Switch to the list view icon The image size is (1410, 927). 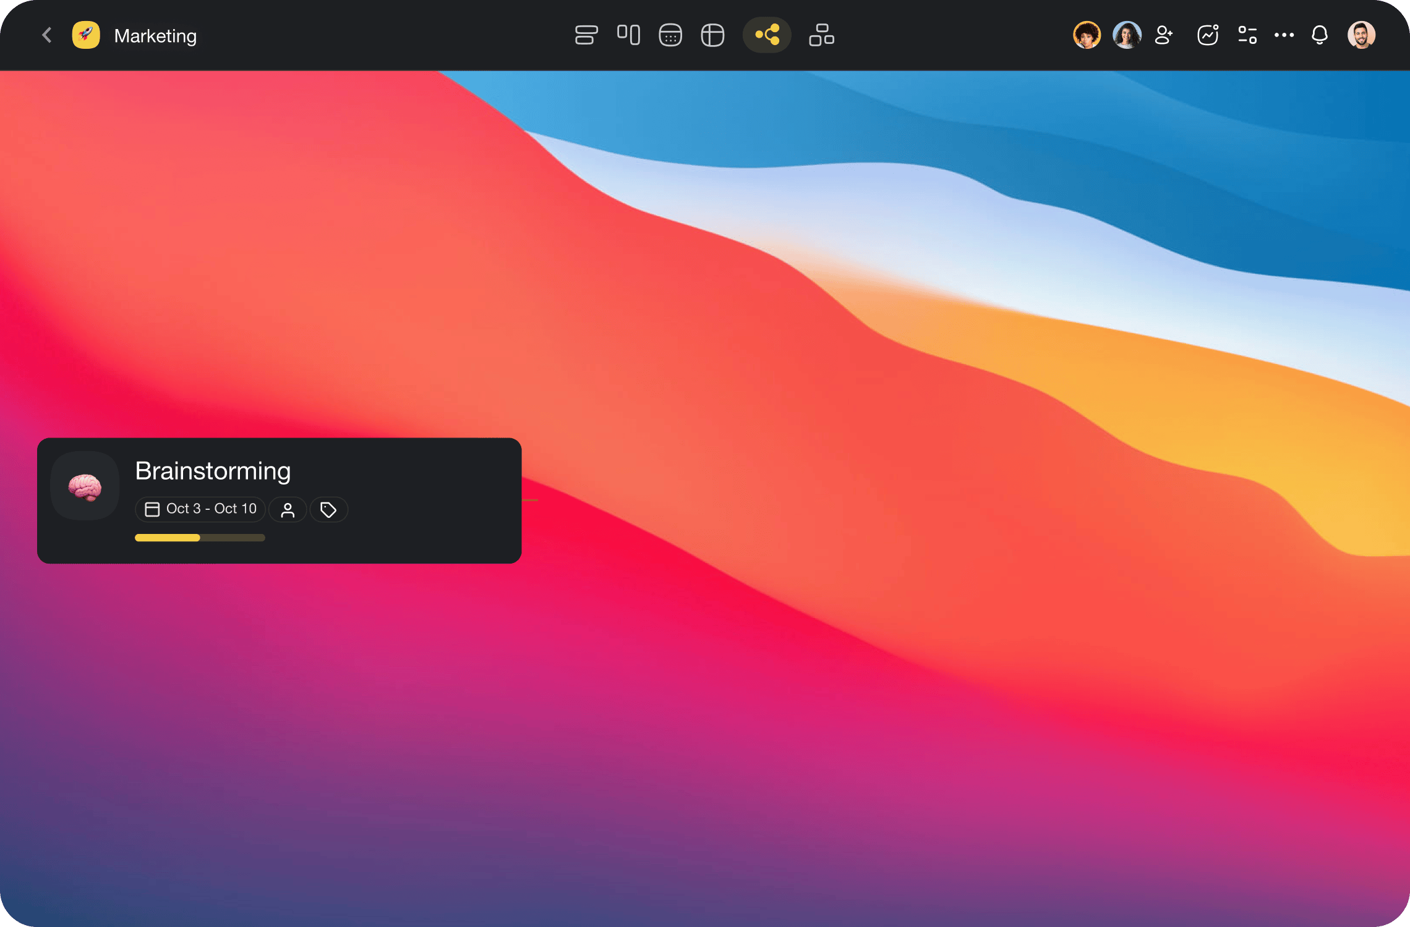(x=586, y=35)
